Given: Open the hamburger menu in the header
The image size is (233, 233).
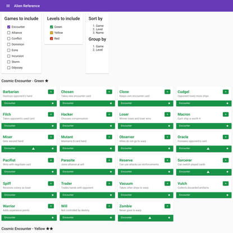Looking at the screenshot, I should coord(8,6).
